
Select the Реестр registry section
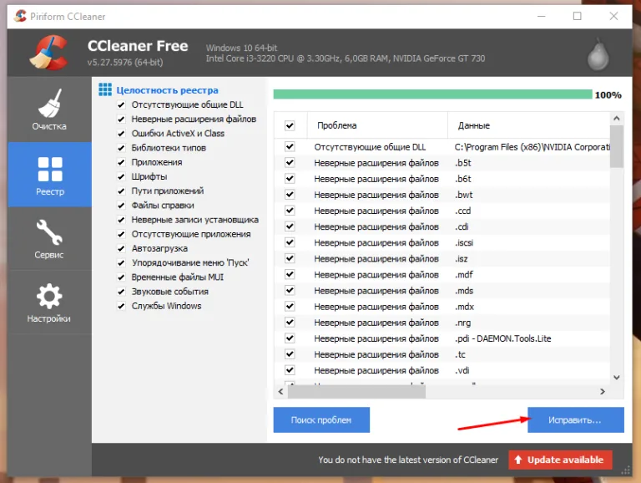click(49, 175)
